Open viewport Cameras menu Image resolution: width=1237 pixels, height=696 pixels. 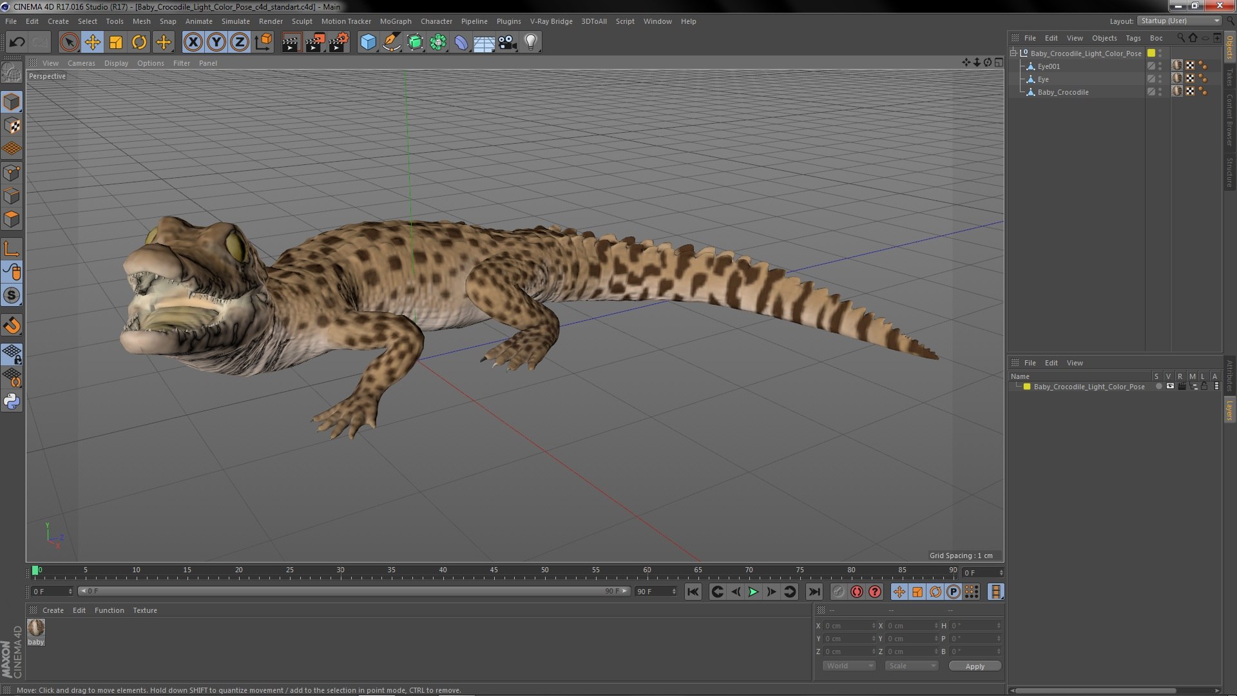81,63
